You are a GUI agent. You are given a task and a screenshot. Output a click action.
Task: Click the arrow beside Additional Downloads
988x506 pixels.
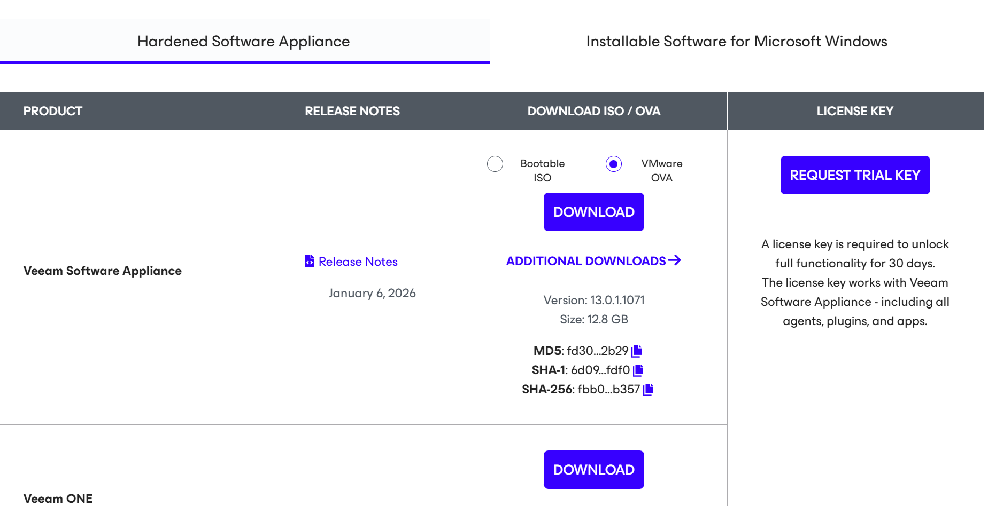click(675, 260)
